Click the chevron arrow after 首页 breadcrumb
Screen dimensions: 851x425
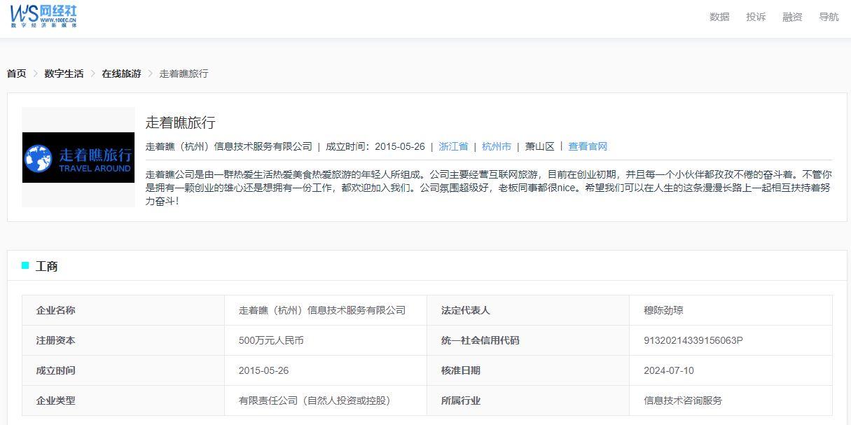coord(35,74)
